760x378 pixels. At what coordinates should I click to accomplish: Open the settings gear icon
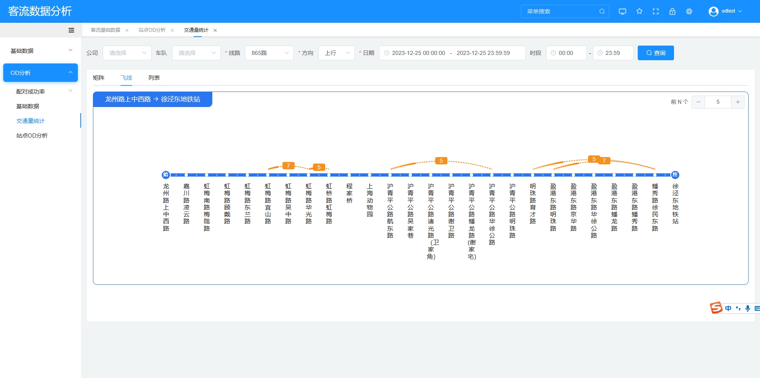click(x=689, y=11)
